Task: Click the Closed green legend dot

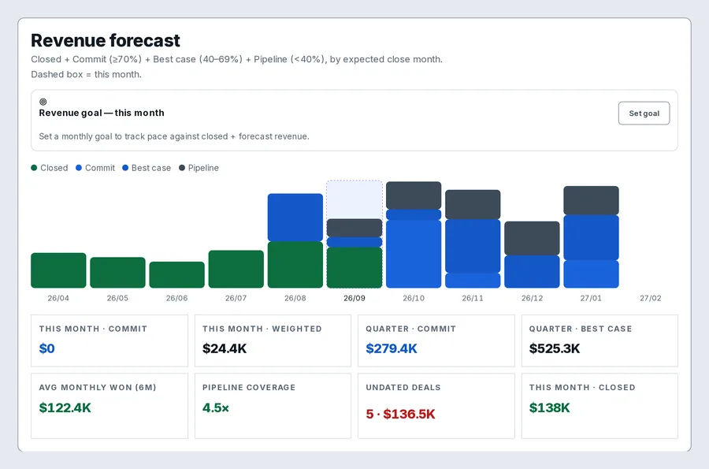Action: click(x=34, y=168)
